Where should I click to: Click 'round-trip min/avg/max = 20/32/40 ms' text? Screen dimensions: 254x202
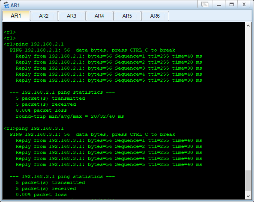pos(70,116)
